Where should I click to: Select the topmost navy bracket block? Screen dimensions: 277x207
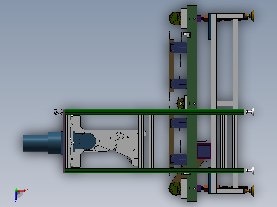click(x=178, y=47)
